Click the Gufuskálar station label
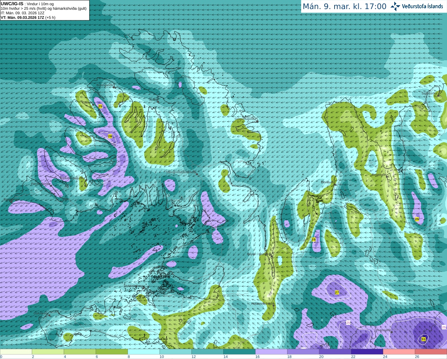The image size is (447, 359). pyautogui.click(x=41, y=313)
